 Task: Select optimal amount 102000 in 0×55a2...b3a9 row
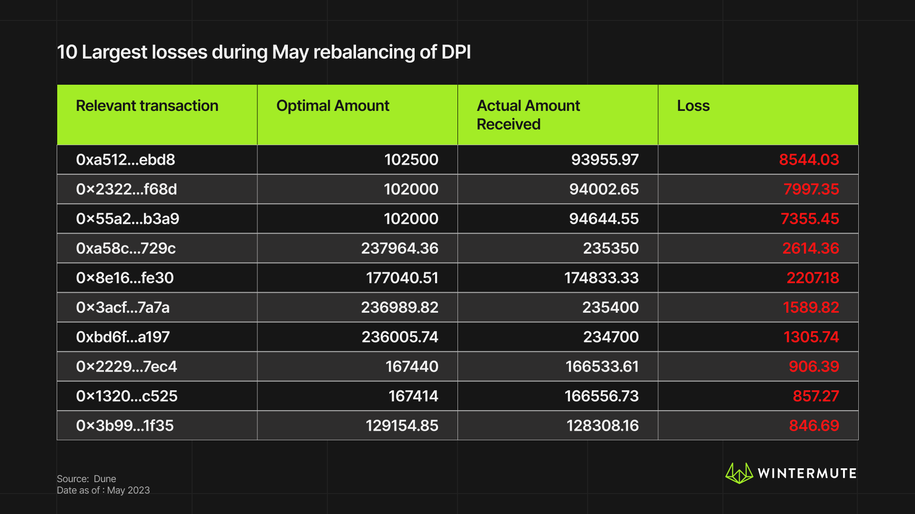411,218
